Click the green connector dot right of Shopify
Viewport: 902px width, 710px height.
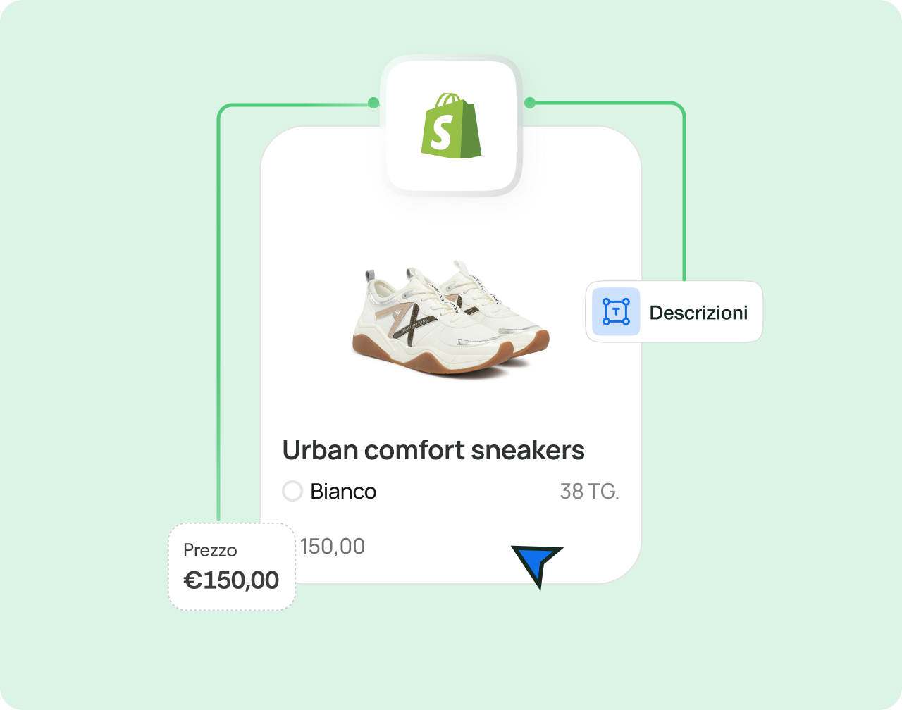(530, 104)
